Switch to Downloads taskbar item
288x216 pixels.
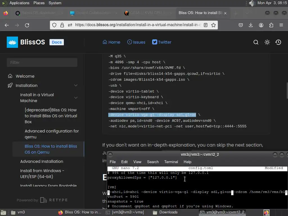pyautogui.click(x=165, y=212)
